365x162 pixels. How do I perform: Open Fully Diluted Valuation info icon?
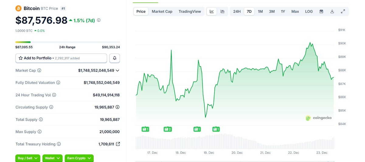(58, 83)
